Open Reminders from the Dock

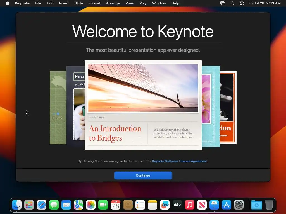140,205
